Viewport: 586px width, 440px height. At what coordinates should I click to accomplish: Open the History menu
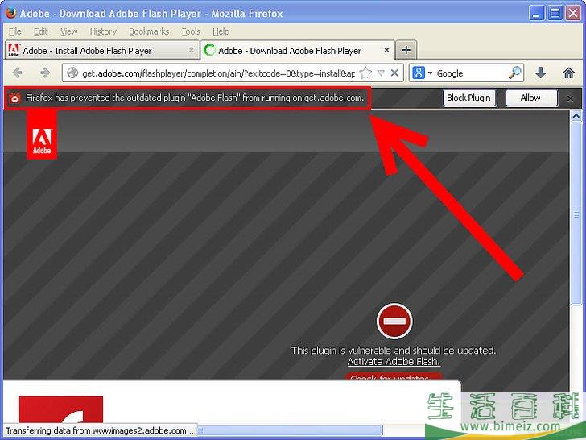(x=103, y=31)
